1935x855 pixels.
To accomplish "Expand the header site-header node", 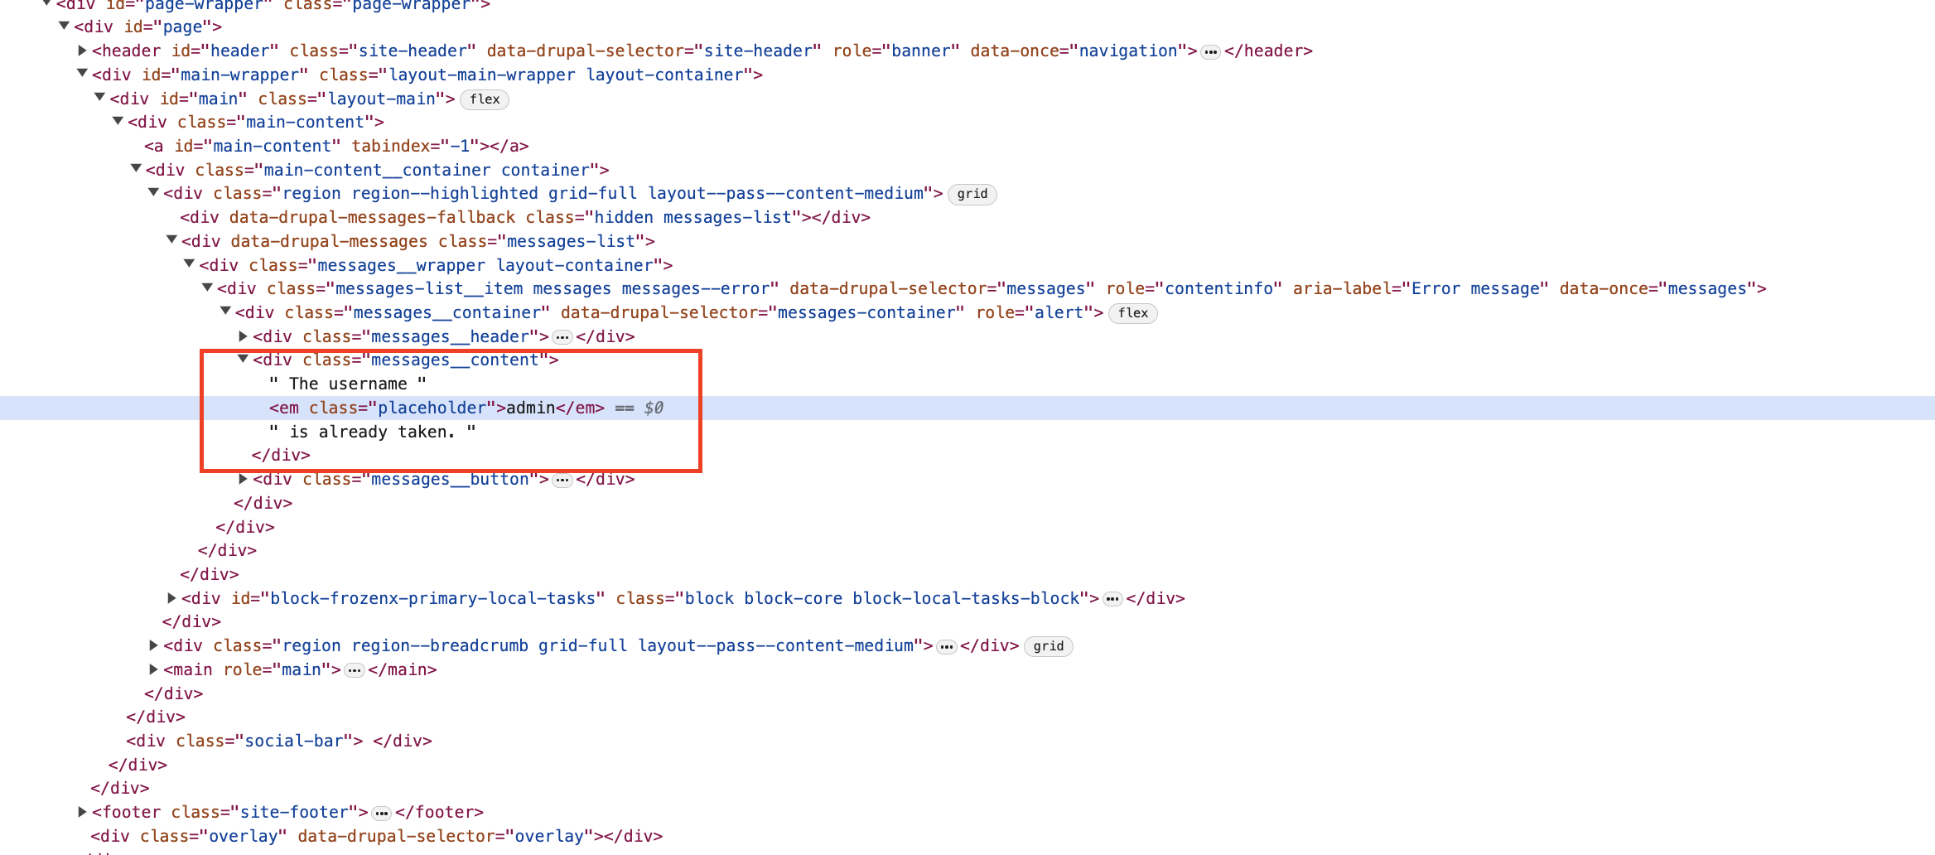I will tap(82, 51).
